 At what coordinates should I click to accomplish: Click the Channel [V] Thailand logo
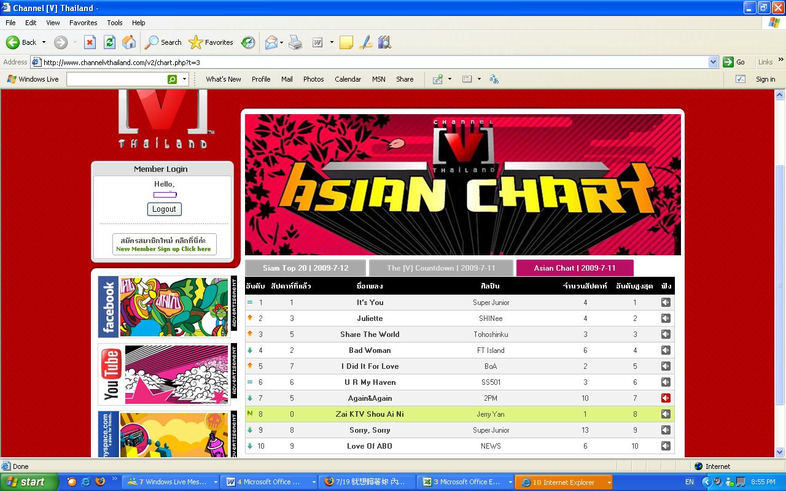163,120
